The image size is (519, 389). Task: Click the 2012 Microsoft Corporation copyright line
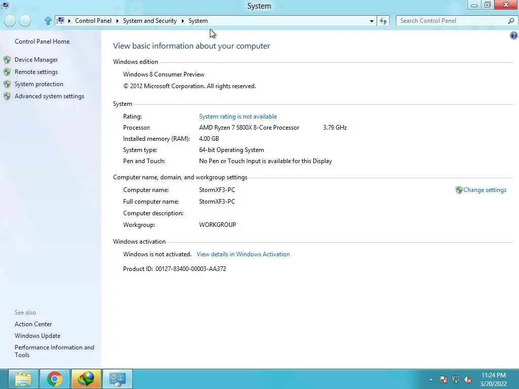coord(190,86)
